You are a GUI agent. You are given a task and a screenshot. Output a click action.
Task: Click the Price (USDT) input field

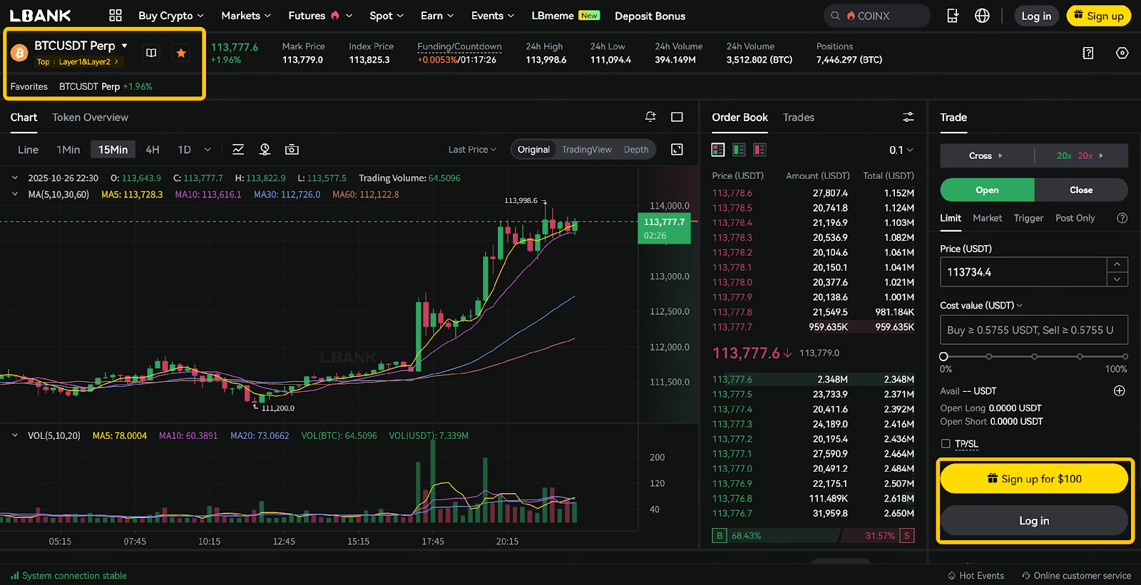(1023, 272)
